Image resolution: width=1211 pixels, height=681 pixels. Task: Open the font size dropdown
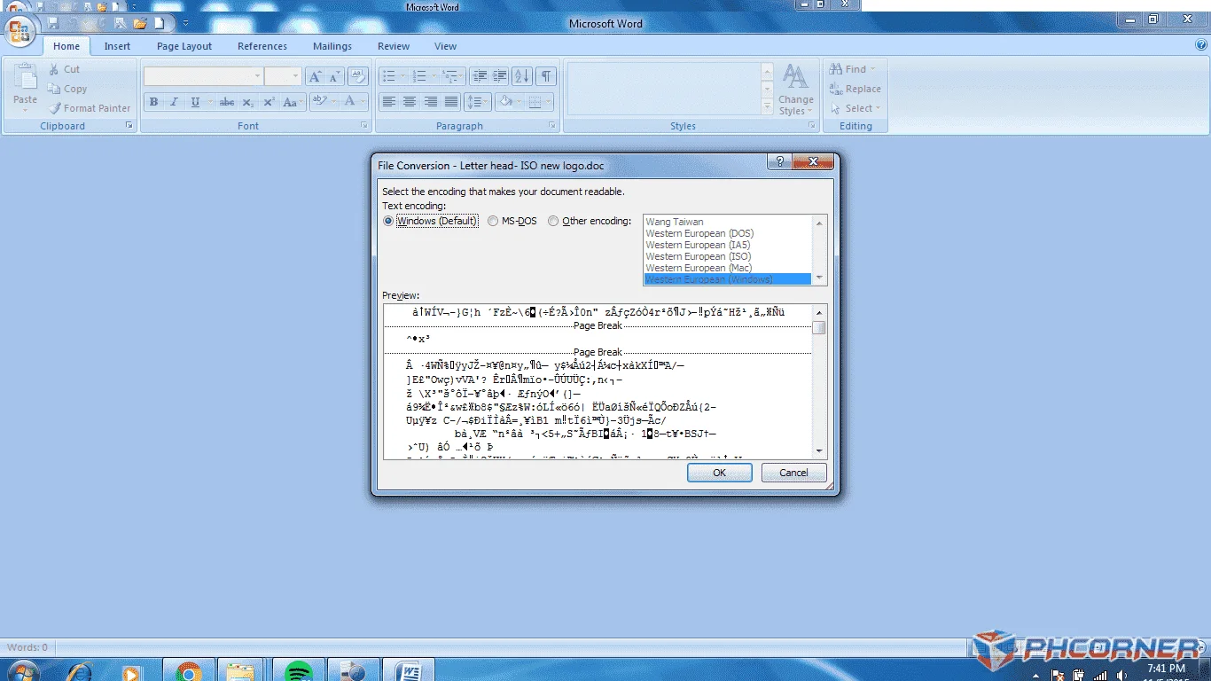click(296, 77)
